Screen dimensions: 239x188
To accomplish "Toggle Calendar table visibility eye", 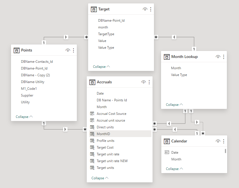I will click(218, 141).
